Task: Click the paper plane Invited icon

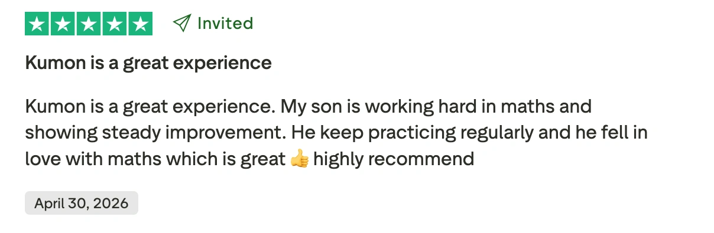Action: coord(182,24)
